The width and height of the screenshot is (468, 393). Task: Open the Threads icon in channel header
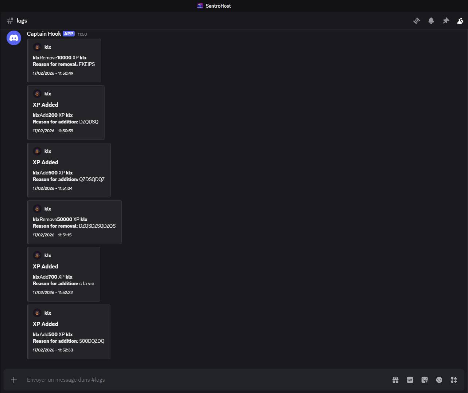(x=416, y=21)
